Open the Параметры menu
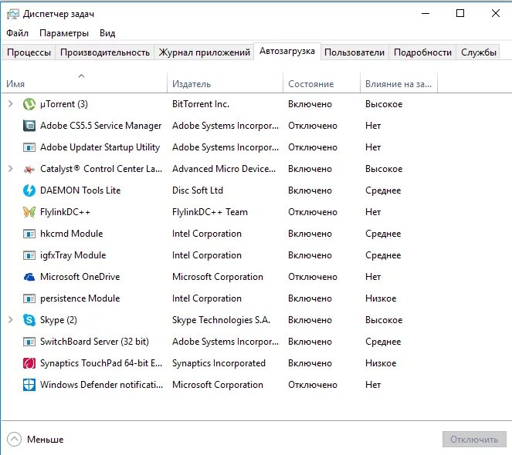 point(64,33)
